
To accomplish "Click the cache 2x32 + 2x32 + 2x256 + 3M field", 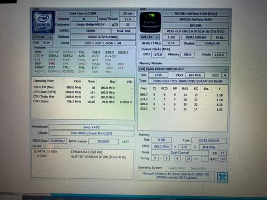I will click(x=103, y=43).
